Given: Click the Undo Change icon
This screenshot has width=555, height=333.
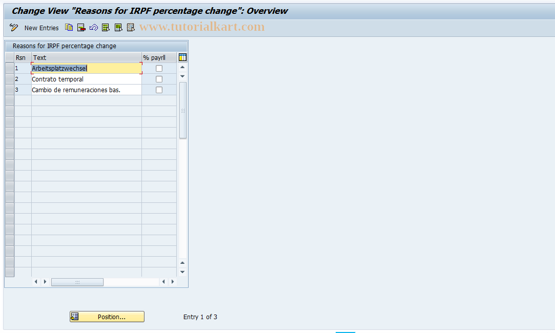Looking at the screenshot, I should (93, 27).
